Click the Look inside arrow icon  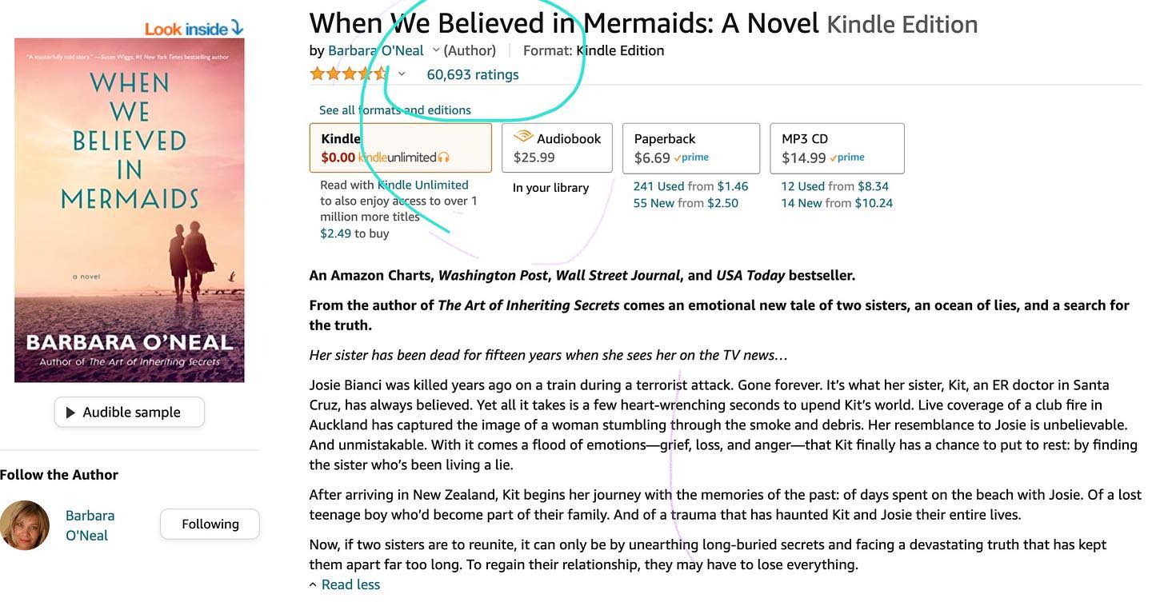[237, 28]
